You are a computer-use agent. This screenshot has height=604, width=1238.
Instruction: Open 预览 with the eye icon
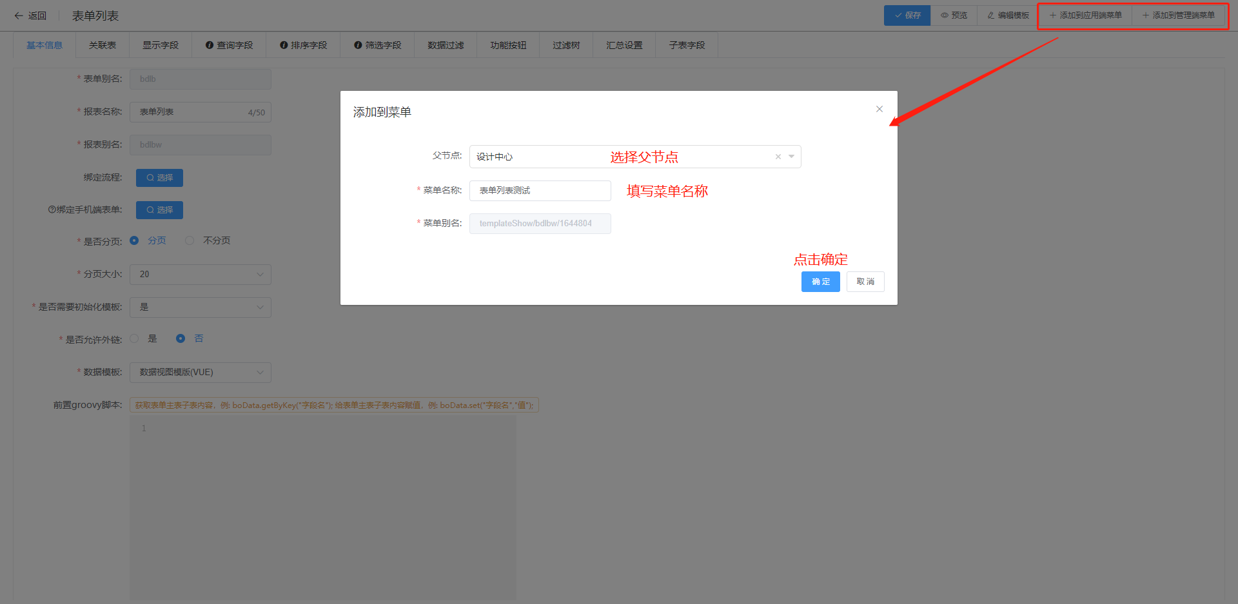point(954,15)
